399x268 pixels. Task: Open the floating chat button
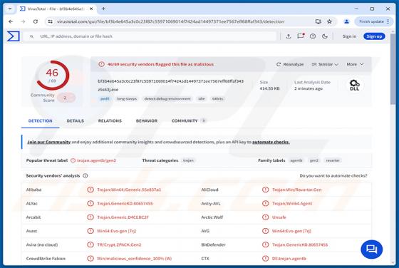[x=371, y=249]
